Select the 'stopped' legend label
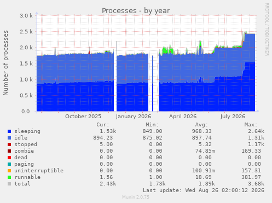The image size is (272, 203). click(x=26, y=144)
